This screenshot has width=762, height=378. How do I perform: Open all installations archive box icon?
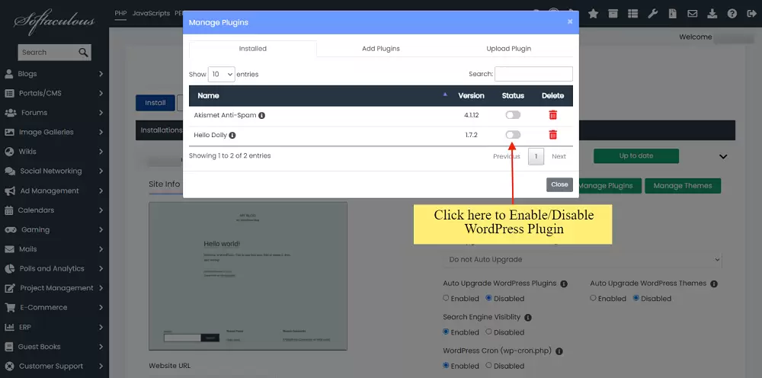[x=613, y=14]
